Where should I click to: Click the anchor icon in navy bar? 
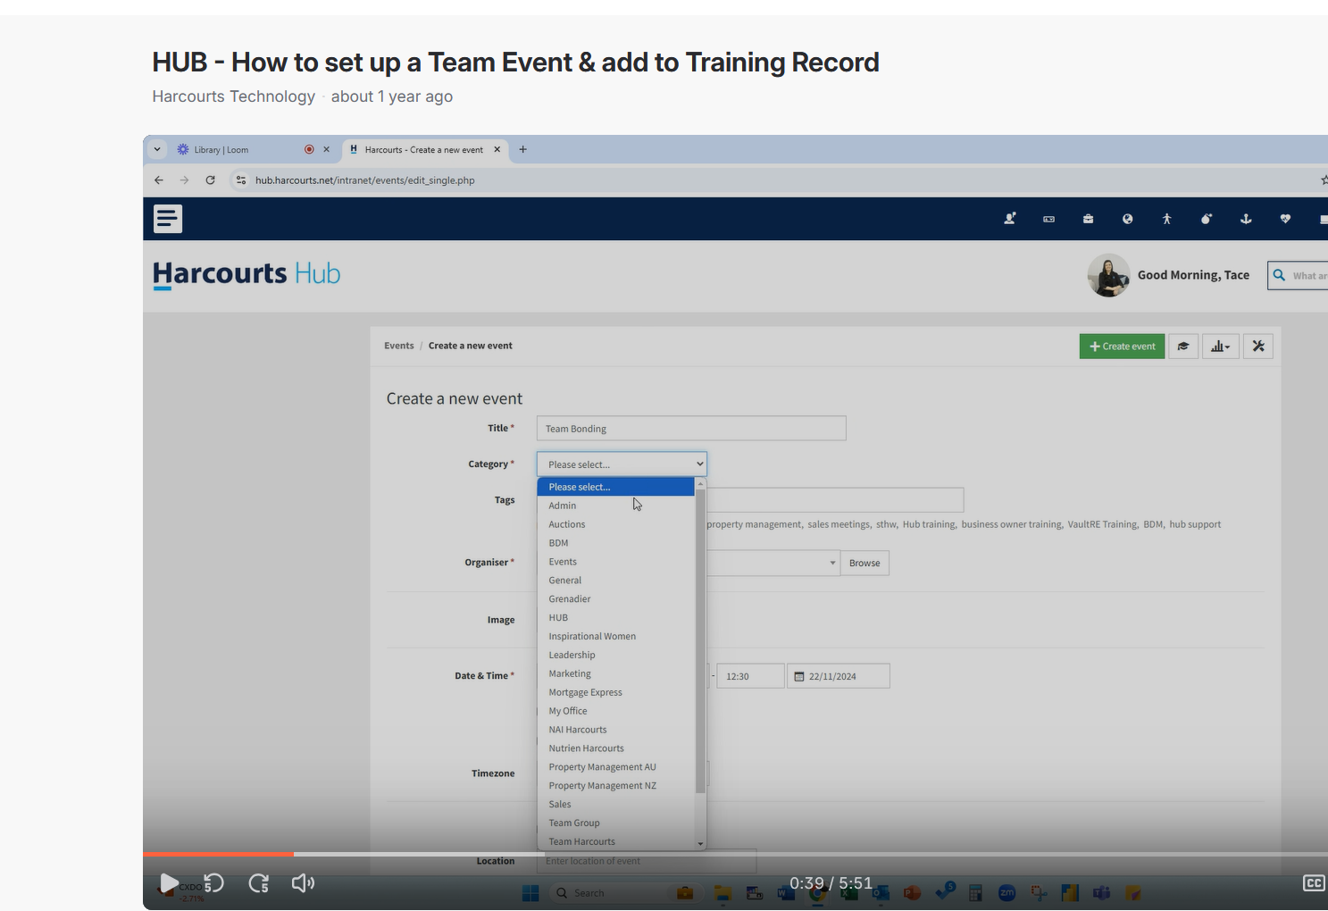[1246, 219]
